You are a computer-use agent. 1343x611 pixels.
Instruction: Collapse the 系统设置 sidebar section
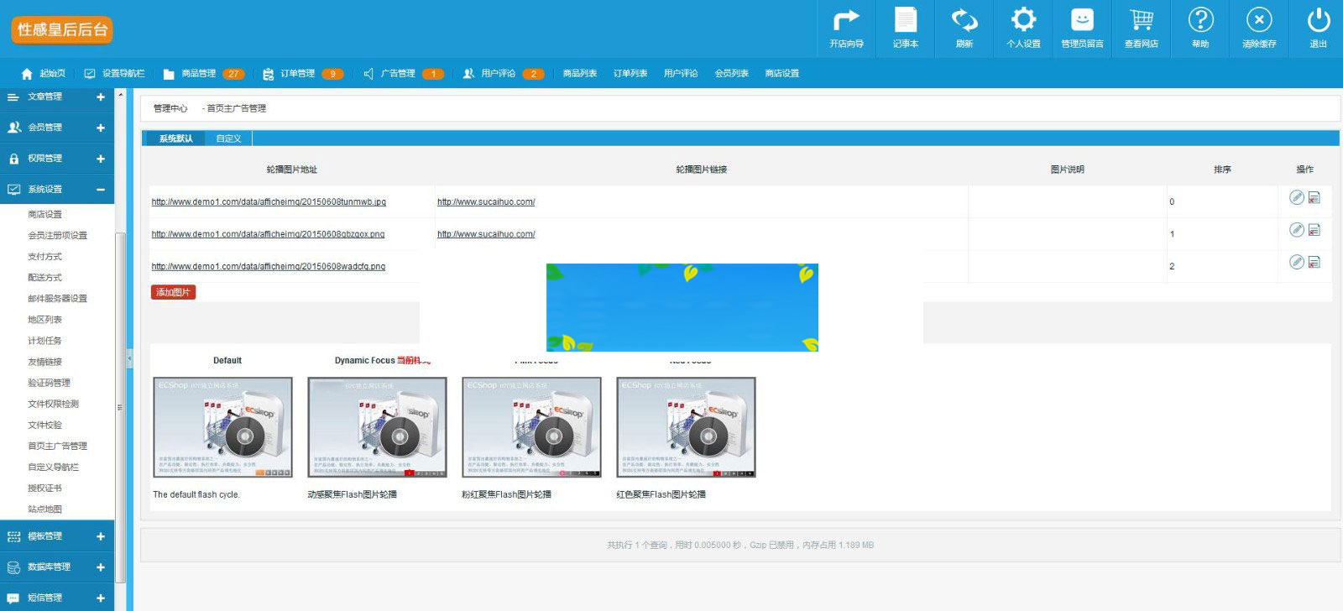(x=100, y=190)
